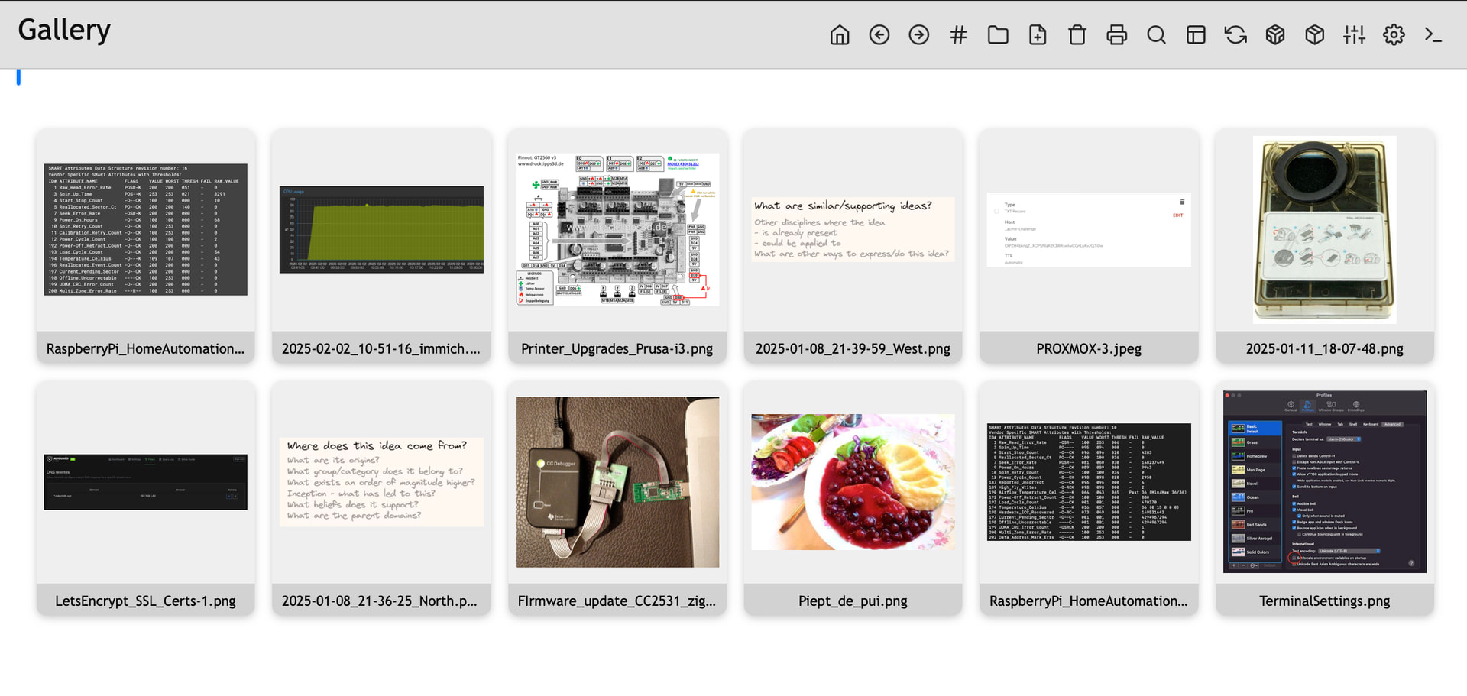Screen dimensions: 1467x696
Task: Toggle the layout panel icon
Action: pos(1196,35)
